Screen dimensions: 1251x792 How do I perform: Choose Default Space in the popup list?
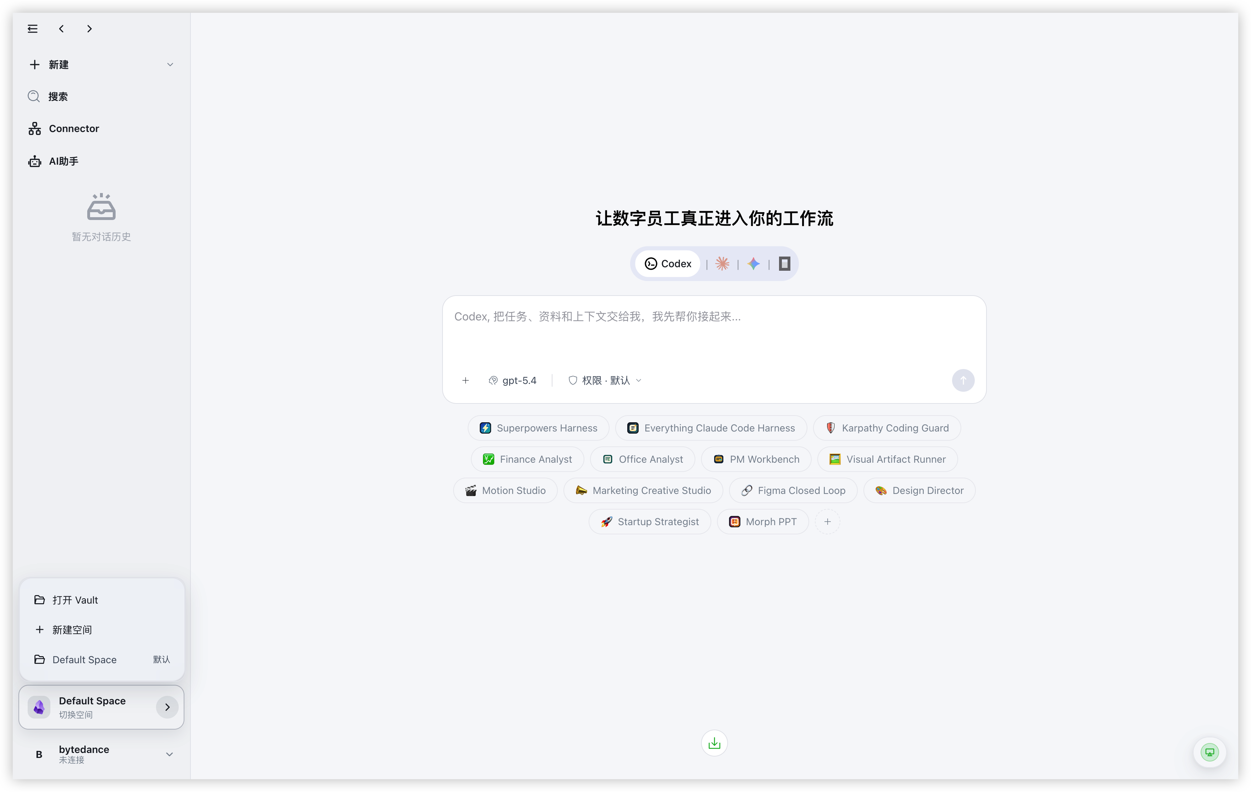pos(102,659)
